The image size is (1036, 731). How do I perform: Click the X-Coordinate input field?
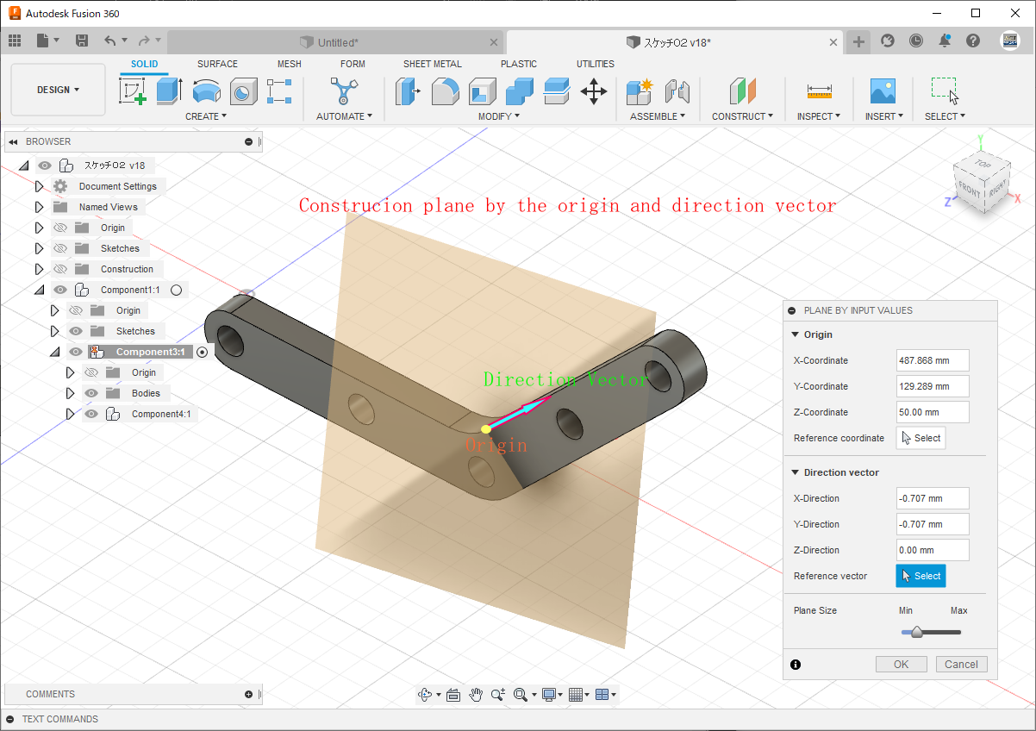[x=932, y=360]
